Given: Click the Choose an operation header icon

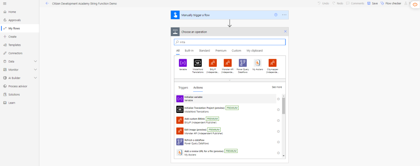Looking at the screenshot, I should (x=175, y=31).
